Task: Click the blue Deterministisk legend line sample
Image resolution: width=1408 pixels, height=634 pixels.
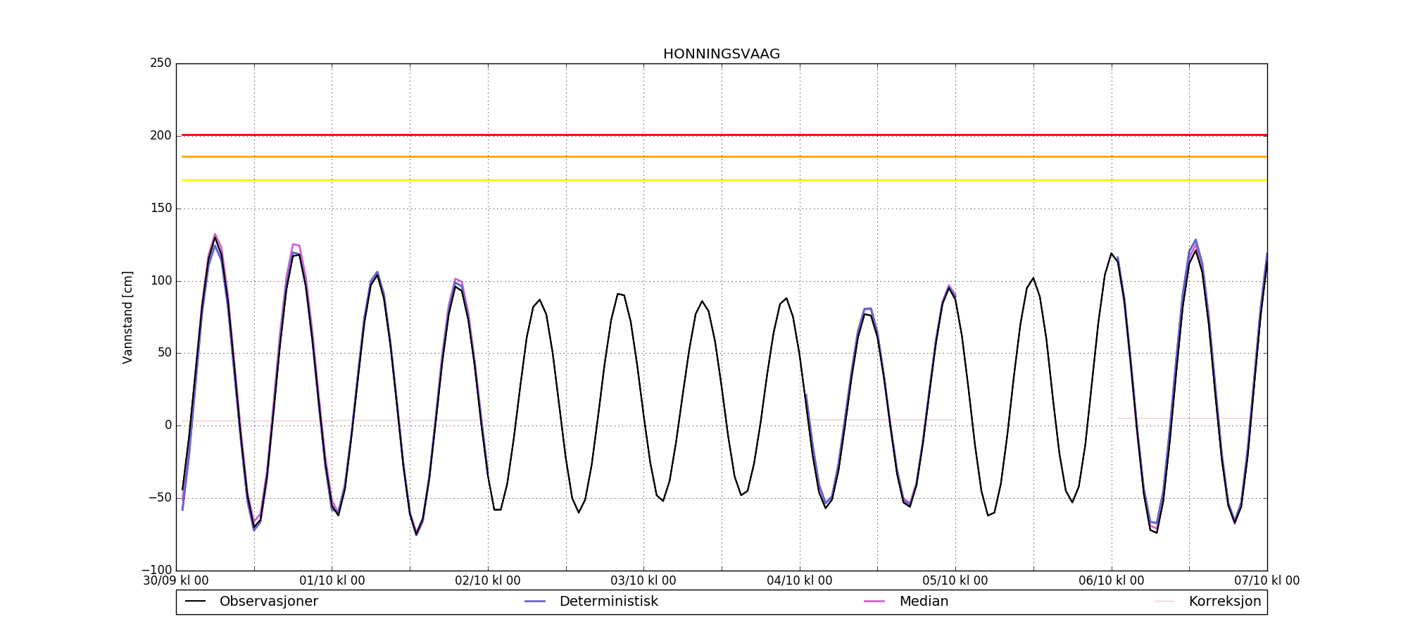Action: pyautogui.click(x=535, y=602)
